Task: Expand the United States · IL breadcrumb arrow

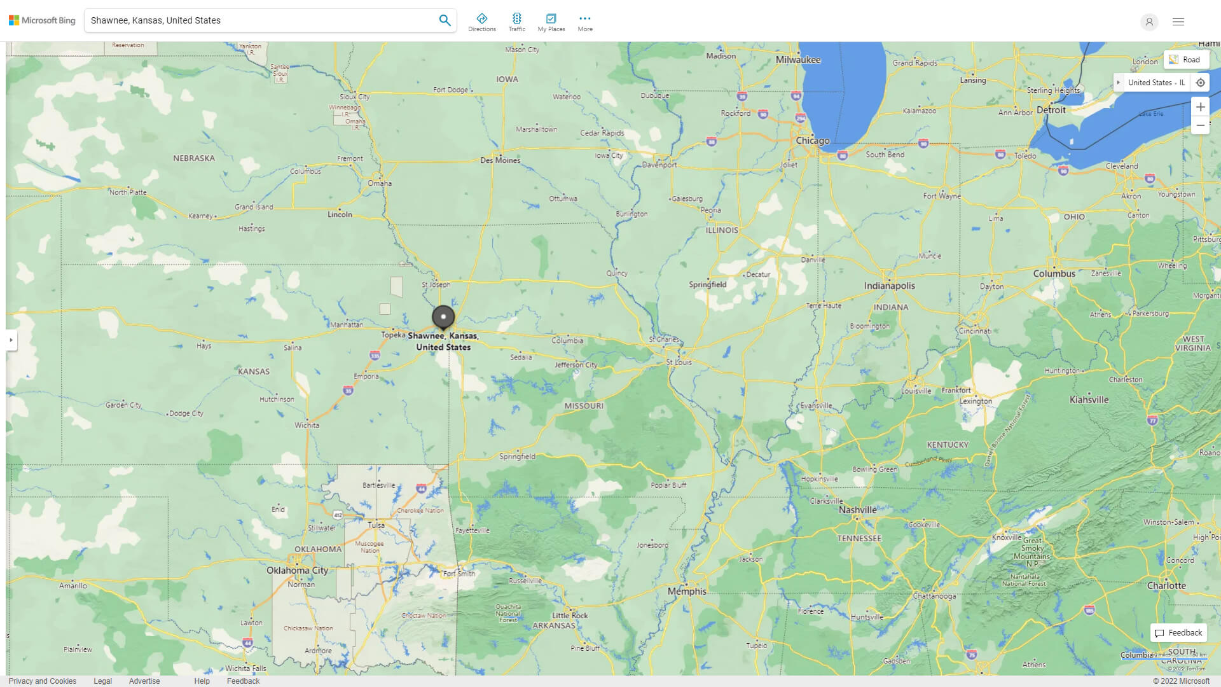Action: point(1119,82)
